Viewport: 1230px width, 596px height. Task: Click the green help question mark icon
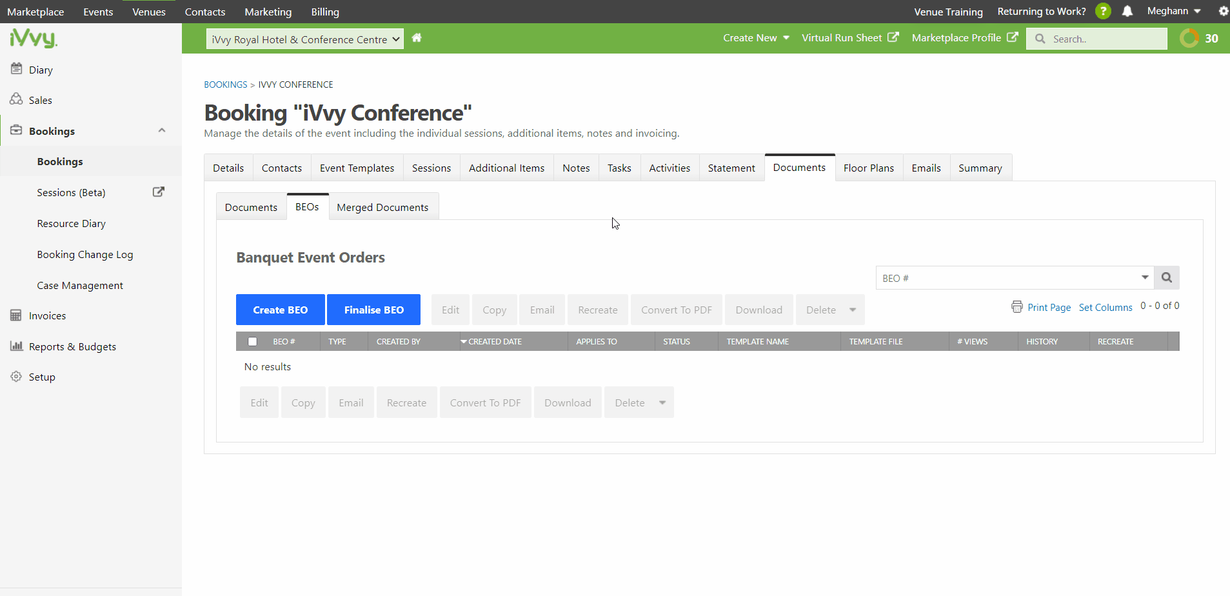[x=1103, y=11]
